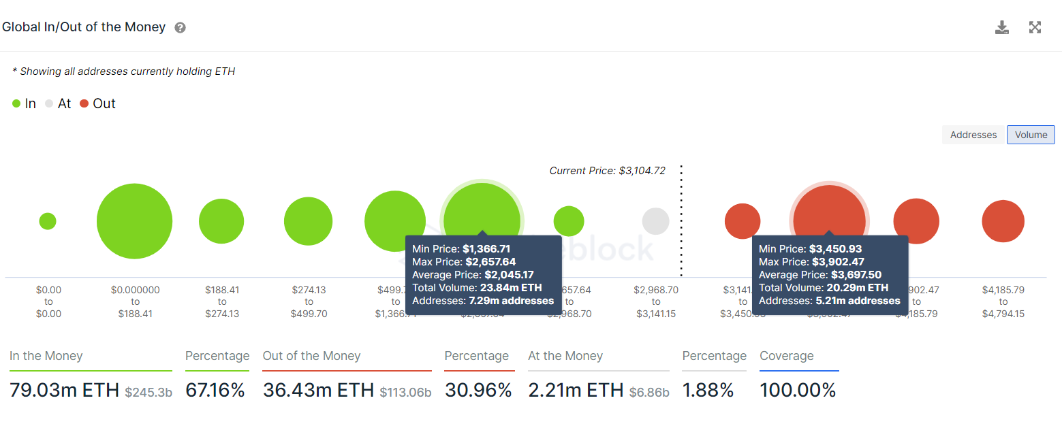The height and width of the screenshot is (428, 1062).
Task: Select the smallest green bubble at $0.00
Action: (x=48, y=220)
